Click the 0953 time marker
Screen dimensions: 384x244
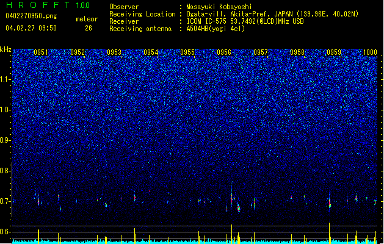[114, 52]
